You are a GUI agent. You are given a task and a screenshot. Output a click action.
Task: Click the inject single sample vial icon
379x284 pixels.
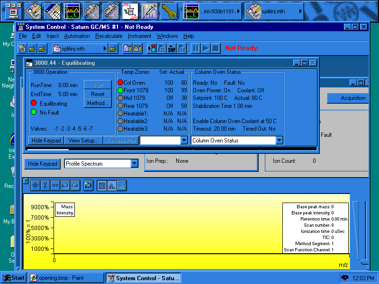152,49
